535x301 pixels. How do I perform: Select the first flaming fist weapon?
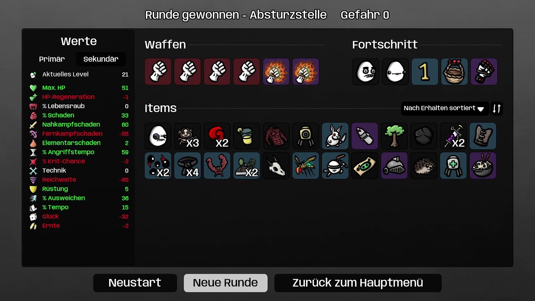pyautogui.click(x=276, y=72)
